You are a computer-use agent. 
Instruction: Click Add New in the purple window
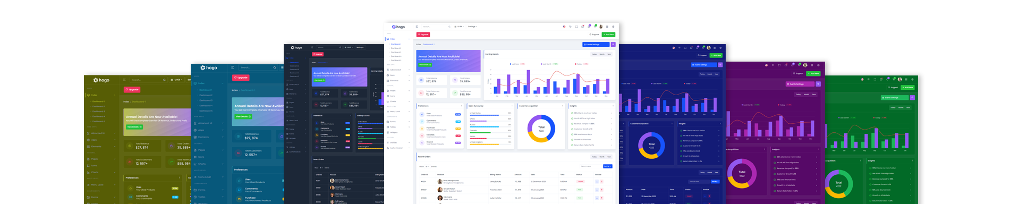[813, 73]
